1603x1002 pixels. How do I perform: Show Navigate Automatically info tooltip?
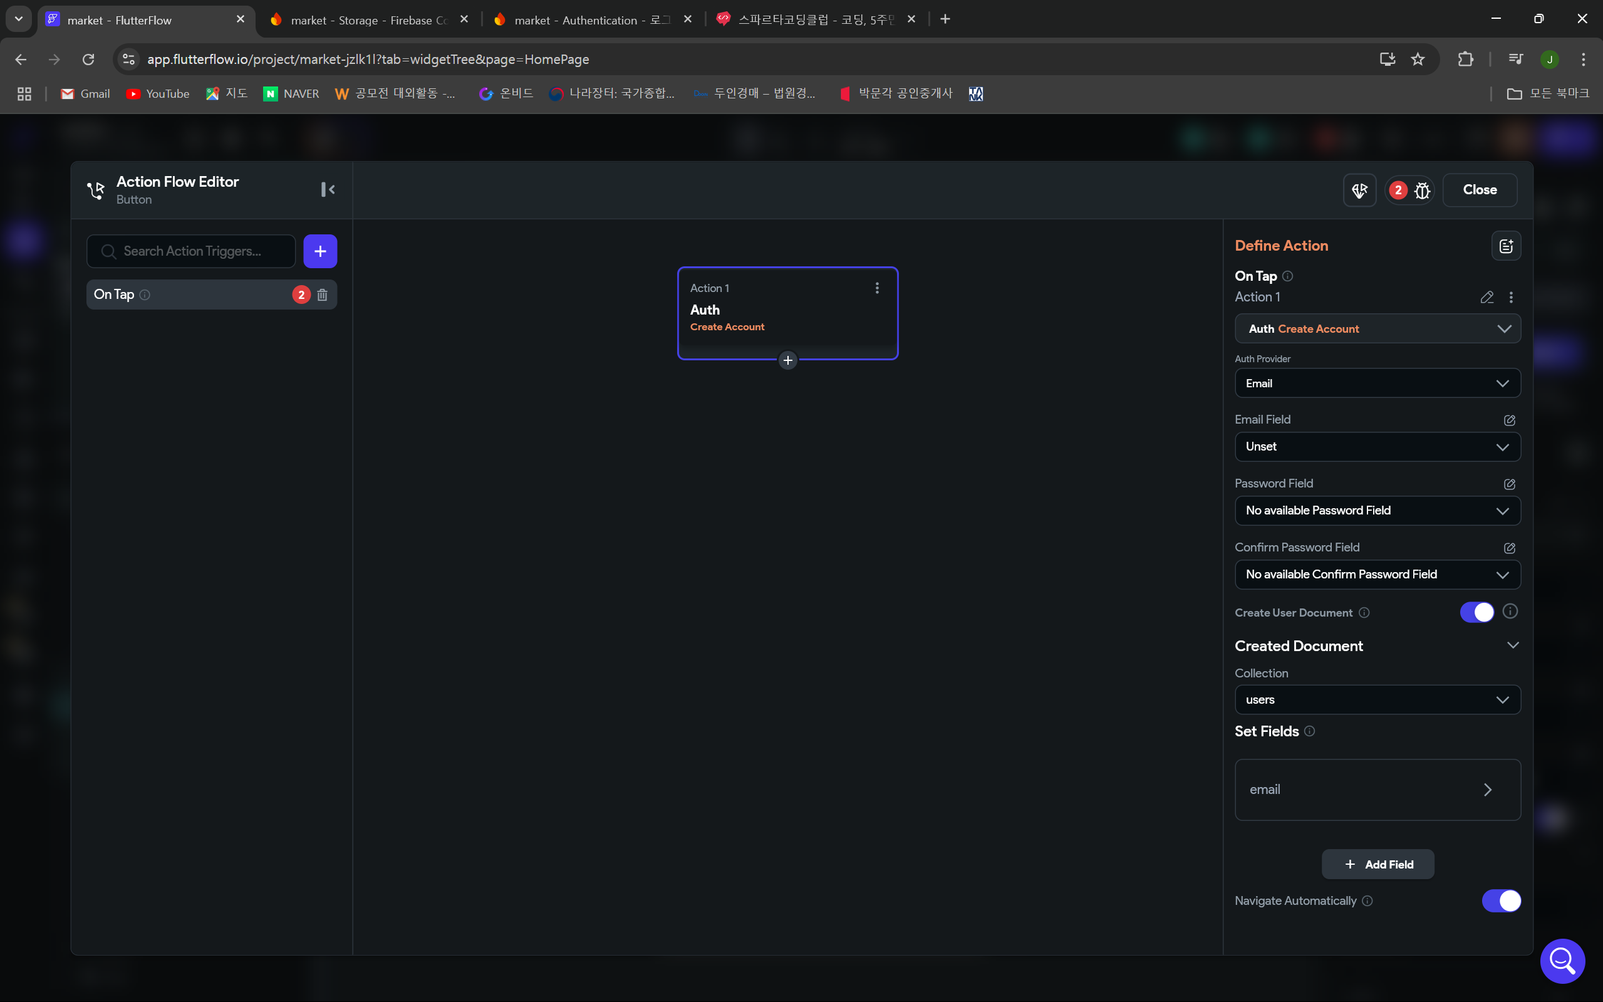click(1367, 900)
